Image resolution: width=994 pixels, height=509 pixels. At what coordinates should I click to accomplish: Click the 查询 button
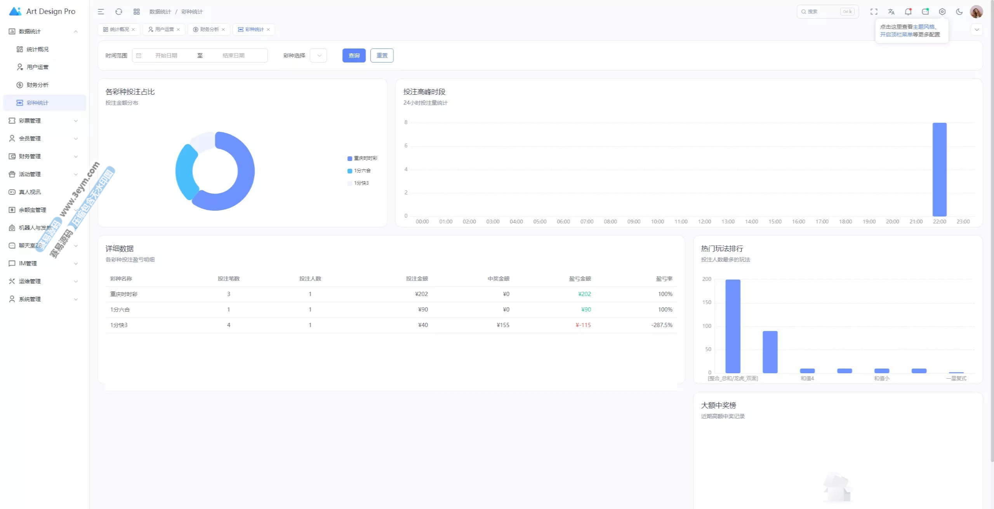pos(354,55)
